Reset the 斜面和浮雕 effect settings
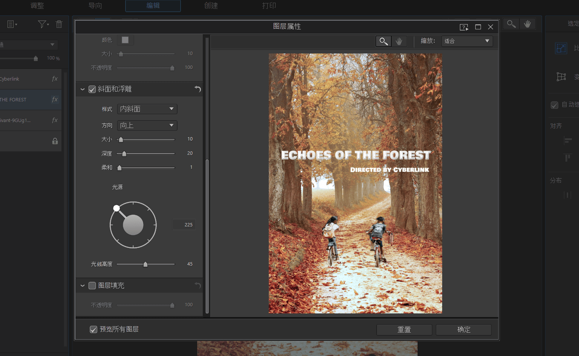Image resolution: width=579 pixels, height=356 pixels. tap(198, 89)
